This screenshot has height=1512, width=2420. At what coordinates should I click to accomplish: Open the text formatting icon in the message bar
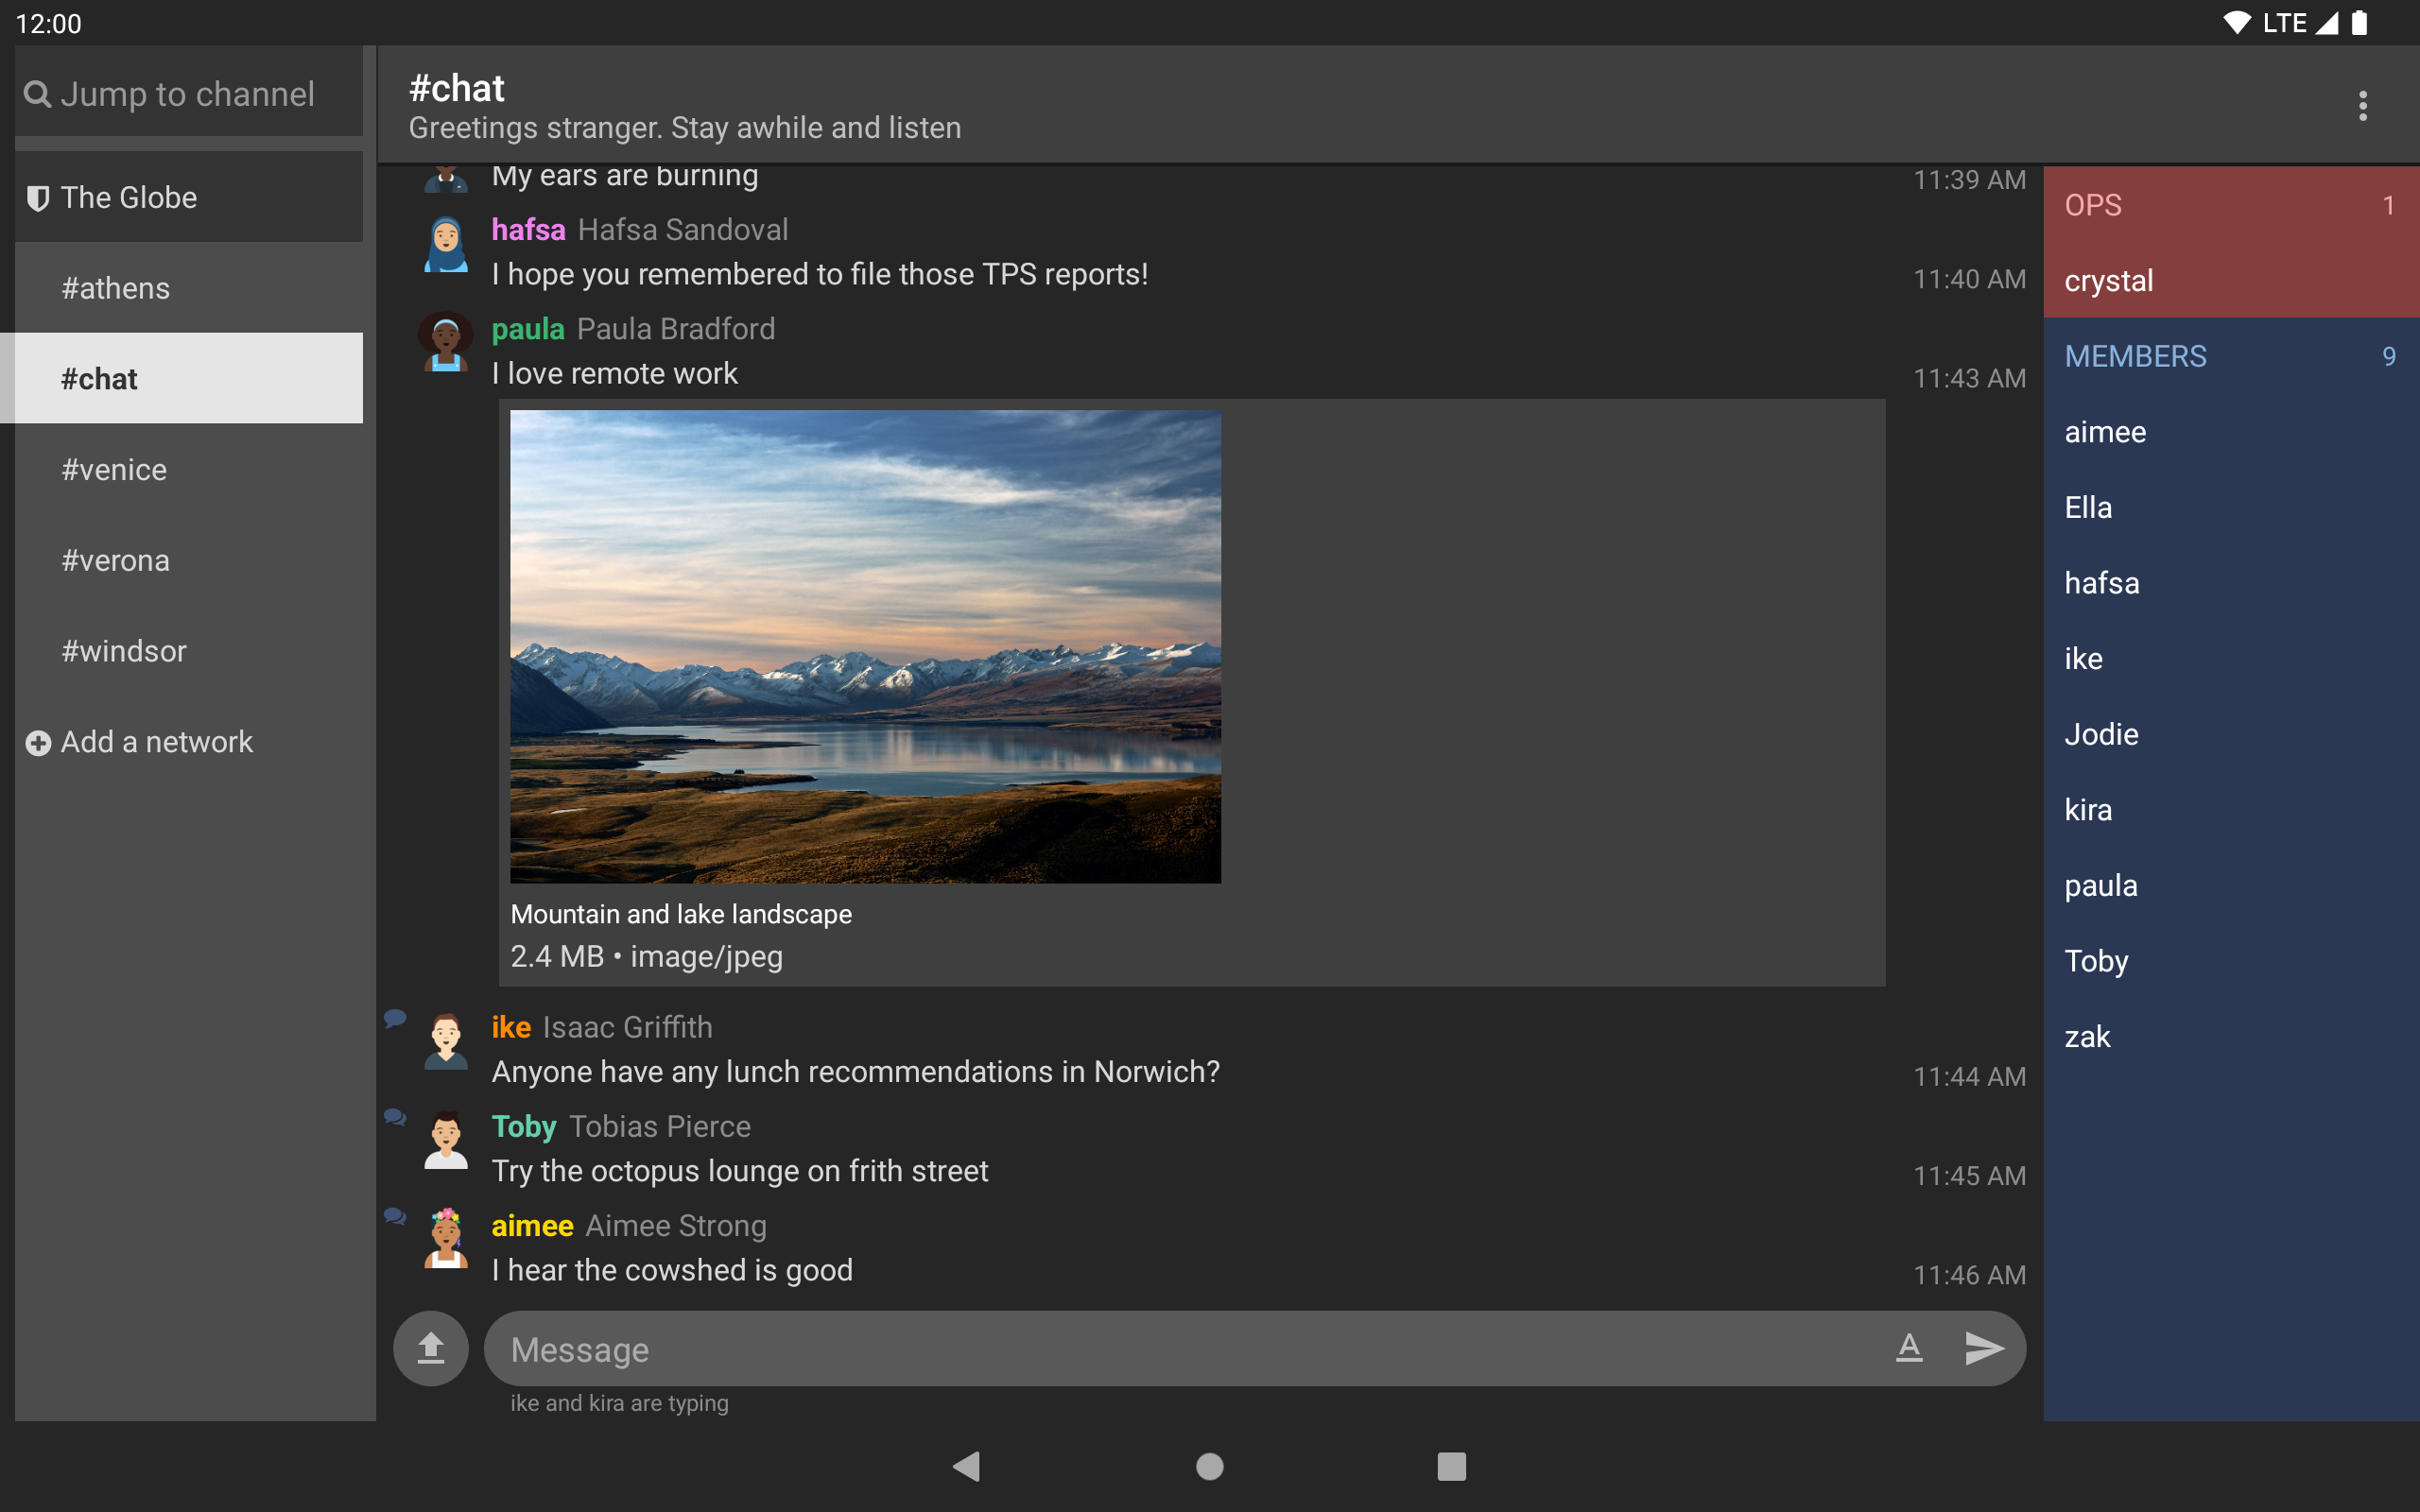1909,1348
